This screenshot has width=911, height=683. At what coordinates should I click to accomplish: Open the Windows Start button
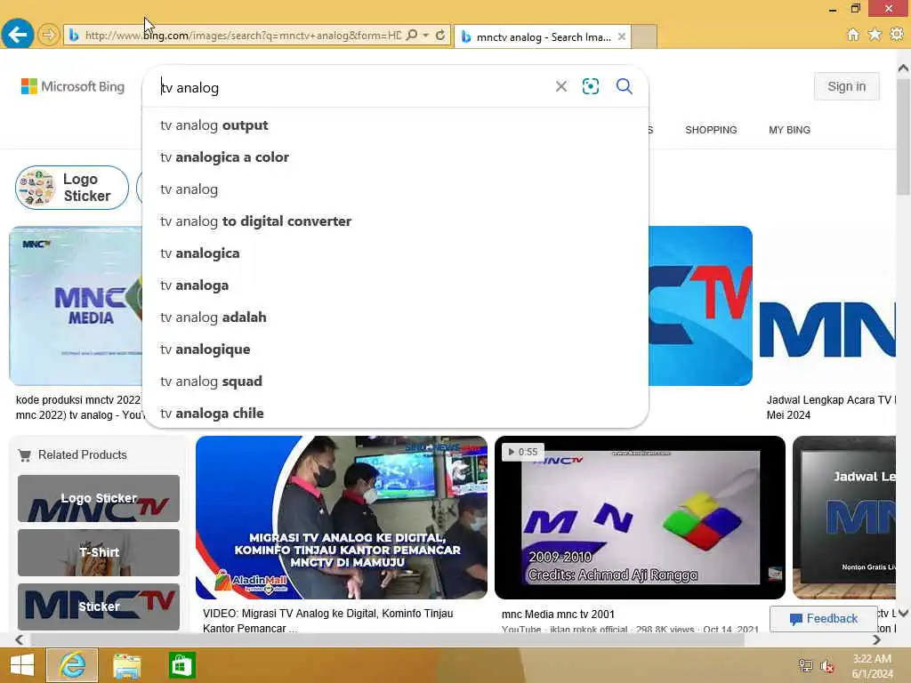(22, 665)
